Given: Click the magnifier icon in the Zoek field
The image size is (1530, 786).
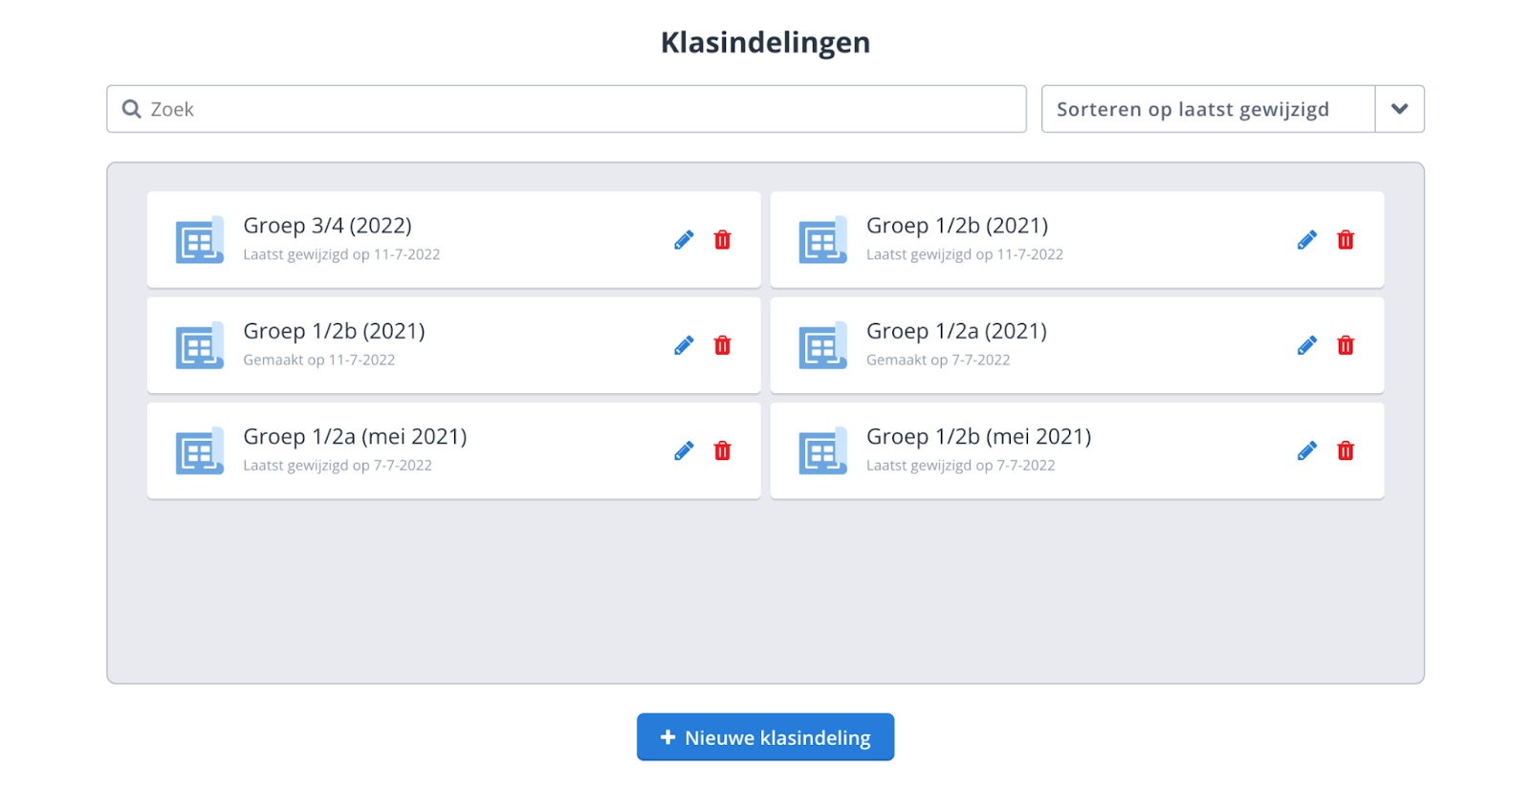Looking at the screenshot, I should (131, 109).
